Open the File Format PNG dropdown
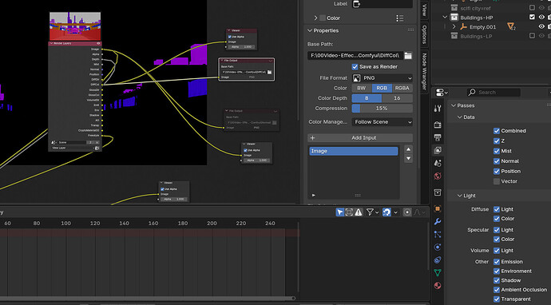The image size is (551, 305). pyautogui.click(x=383, y=78)
